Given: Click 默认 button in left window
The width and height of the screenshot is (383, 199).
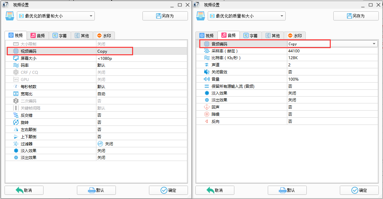Looking at the screenshot, I should (x=96, y=190).
